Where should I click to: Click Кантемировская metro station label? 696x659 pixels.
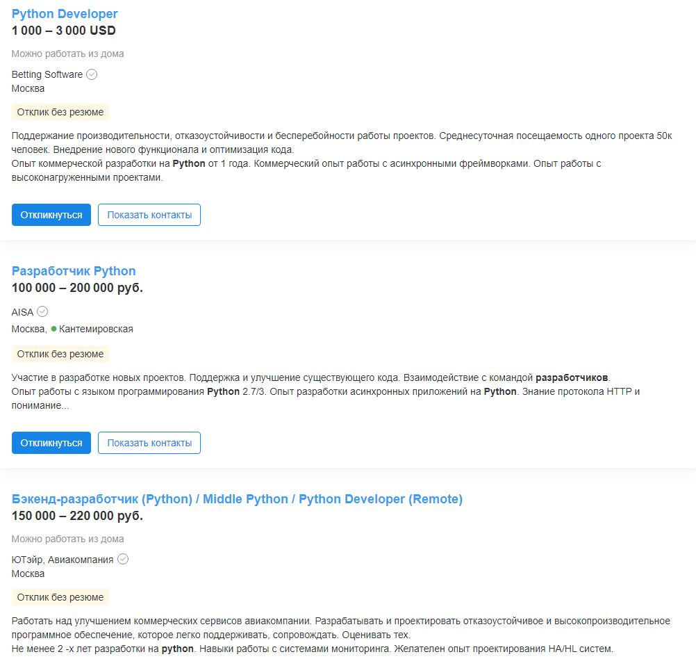point(96,329)
